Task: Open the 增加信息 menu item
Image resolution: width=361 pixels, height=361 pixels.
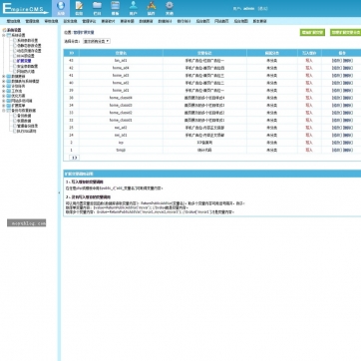Action: click(14, 21)
